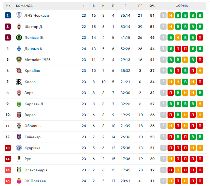Click the Зоря team crest
This screenshot has height=186, width=210.
pos(19,93)
